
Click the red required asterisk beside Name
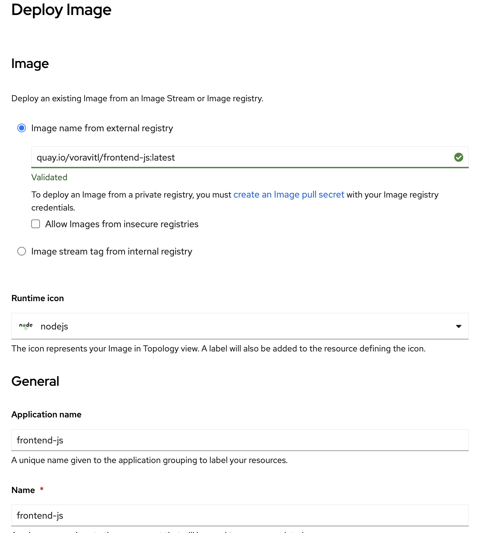pyautogui.click(x=42, y=489)
